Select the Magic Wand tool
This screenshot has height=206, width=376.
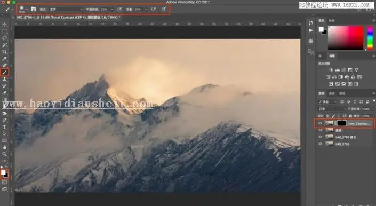pos(5,45)
